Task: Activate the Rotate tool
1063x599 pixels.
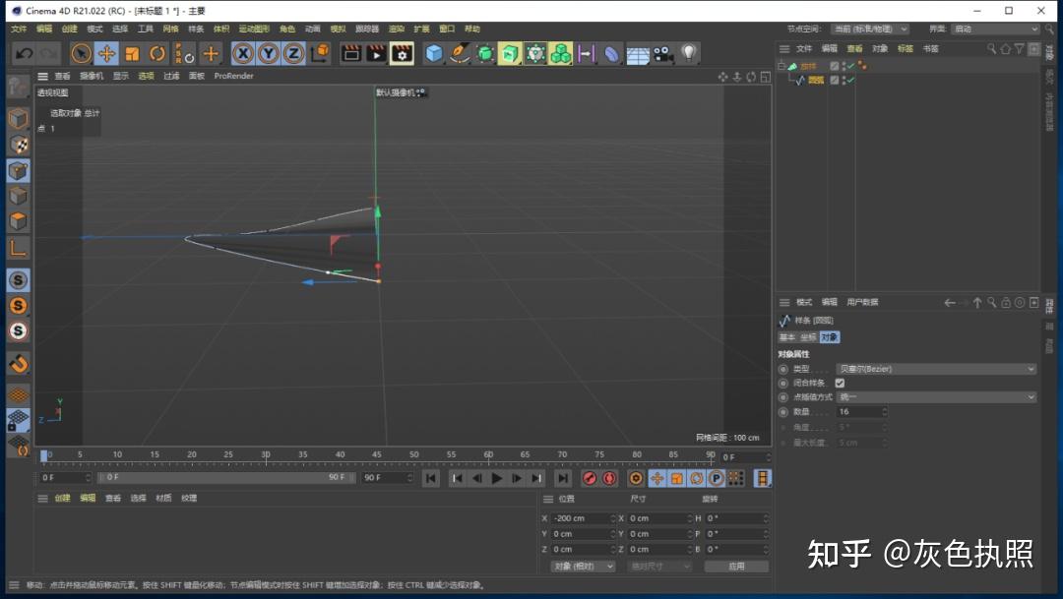Action: (157, 53)
